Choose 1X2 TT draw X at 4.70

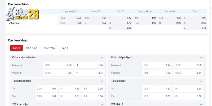point(120,23)
